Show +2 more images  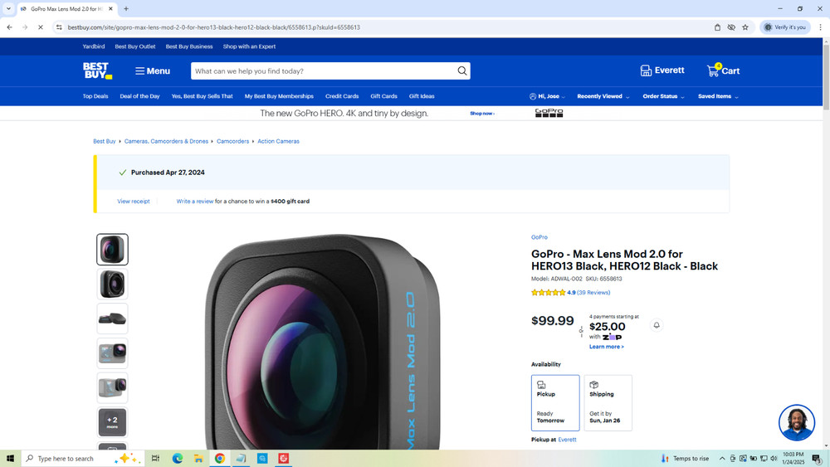point(112,422)
